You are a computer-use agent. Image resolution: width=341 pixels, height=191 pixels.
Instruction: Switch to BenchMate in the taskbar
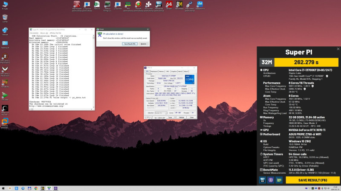click(43, 188)
